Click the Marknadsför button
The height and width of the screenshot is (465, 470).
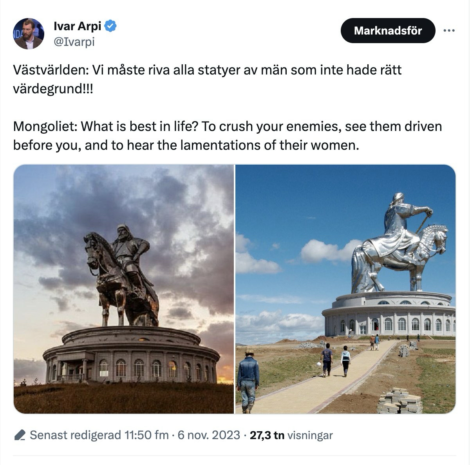click(x=388, y=31)
